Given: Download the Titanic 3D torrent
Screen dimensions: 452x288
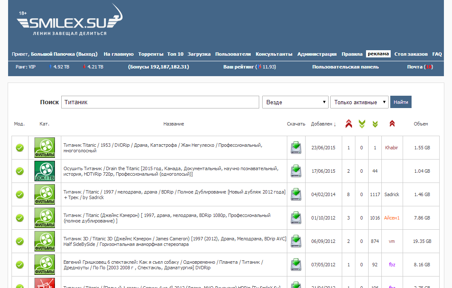Looking at the screenshot, I should (296, 241).
